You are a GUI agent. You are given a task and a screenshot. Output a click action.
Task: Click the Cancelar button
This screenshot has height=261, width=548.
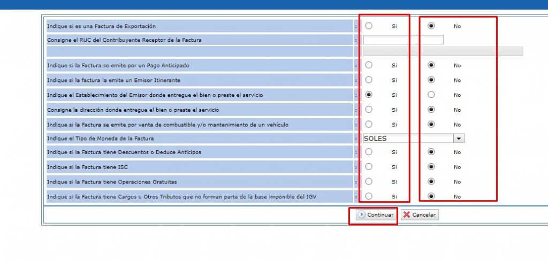point(420,215)
